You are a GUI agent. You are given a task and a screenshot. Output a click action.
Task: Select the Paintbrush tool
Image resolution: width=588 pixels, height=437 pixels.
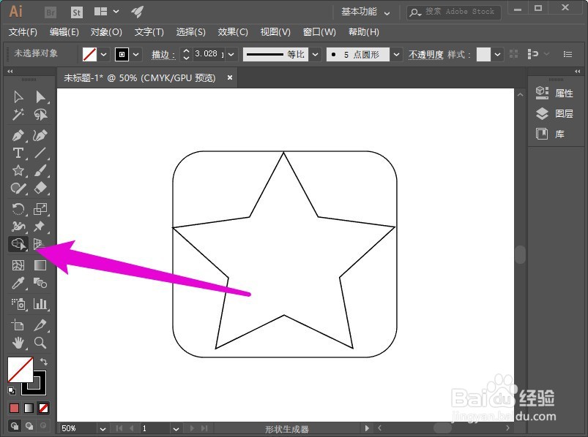(x=40, y=170)
